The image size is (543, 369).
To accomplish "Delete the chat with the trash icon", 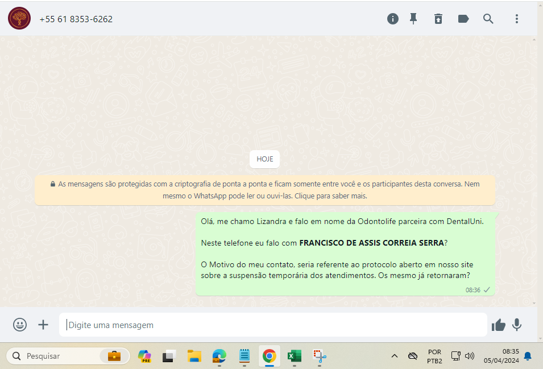I will click(438, 19).
